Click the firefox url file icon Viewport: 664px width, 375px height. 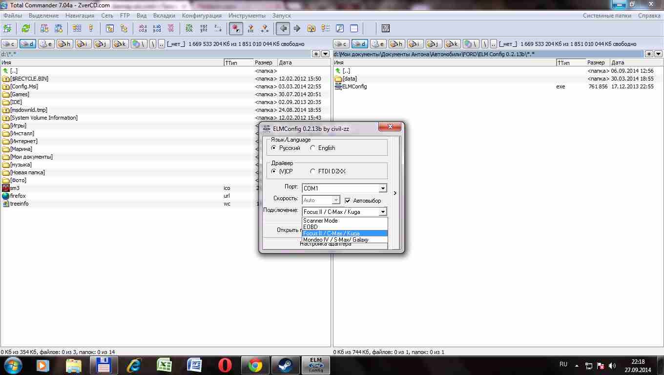(x=6, y=196)
